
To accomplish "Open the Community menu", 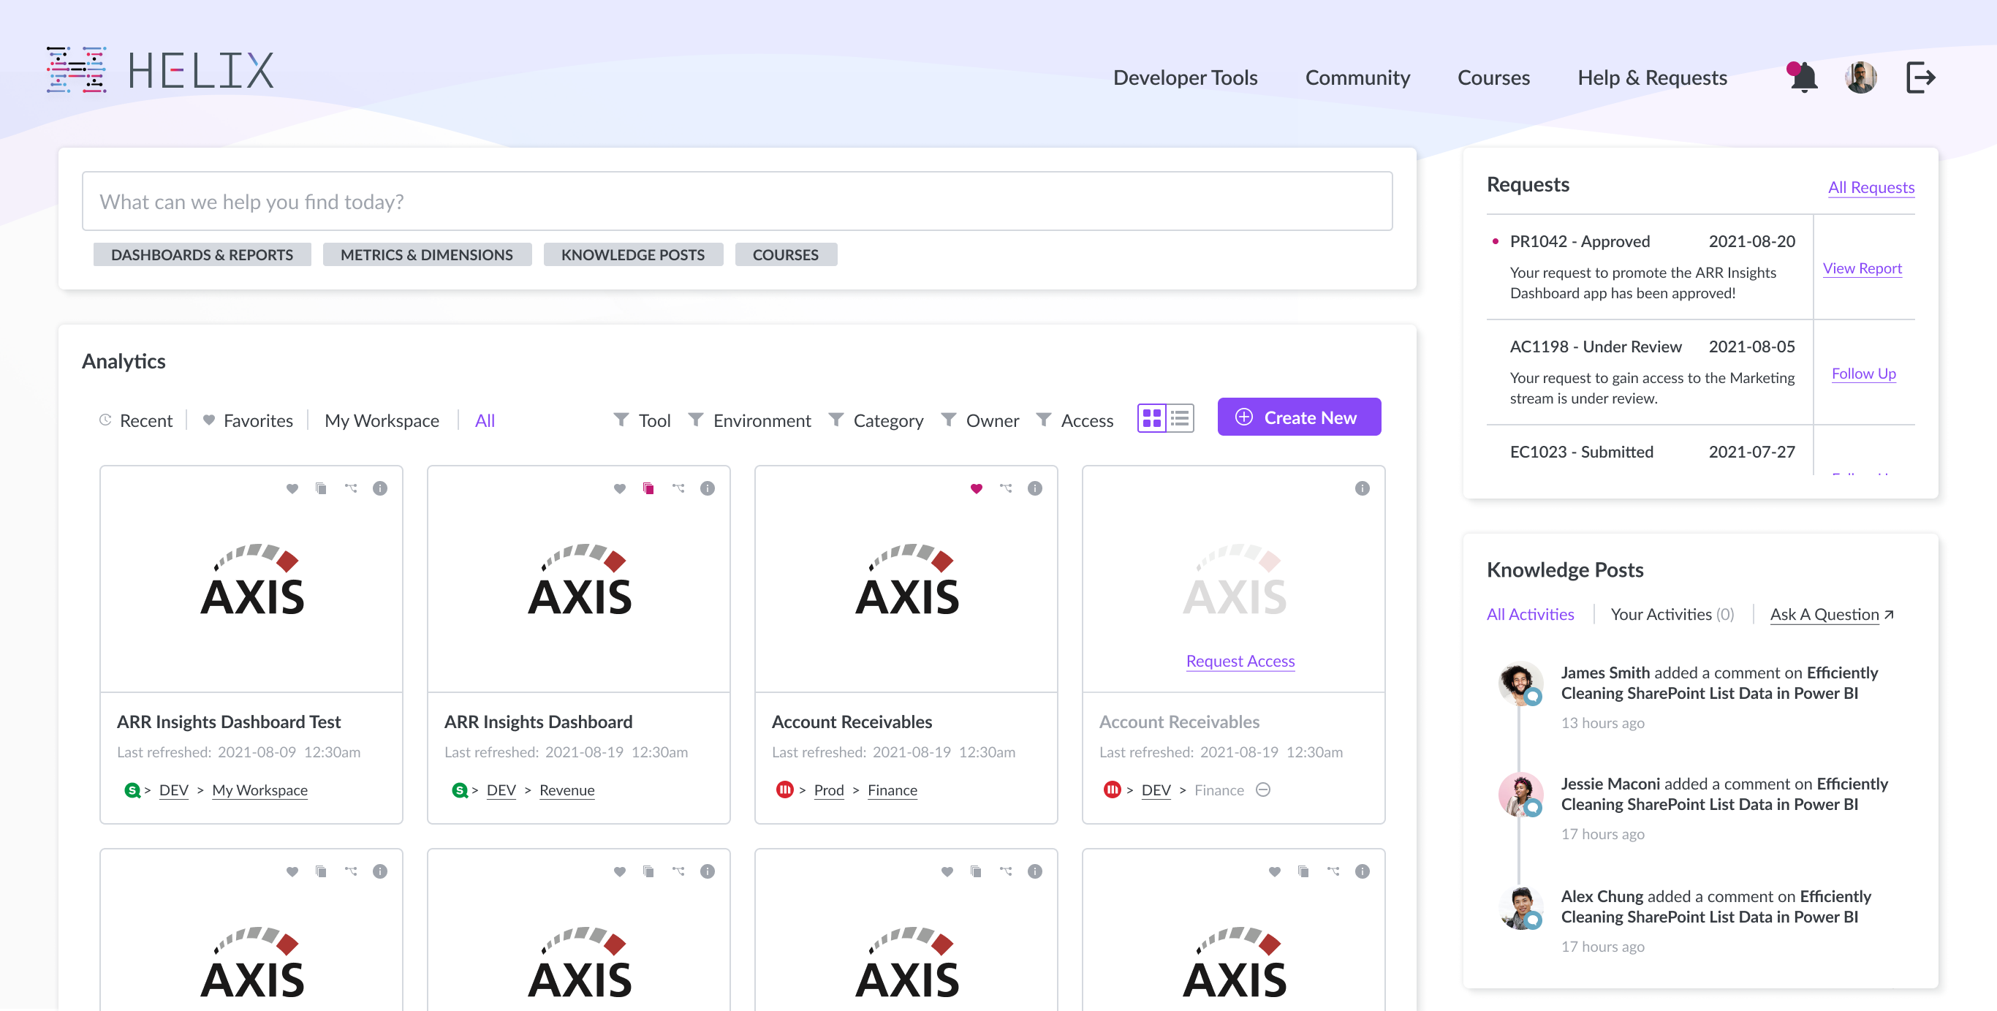I will [1357, 77].
